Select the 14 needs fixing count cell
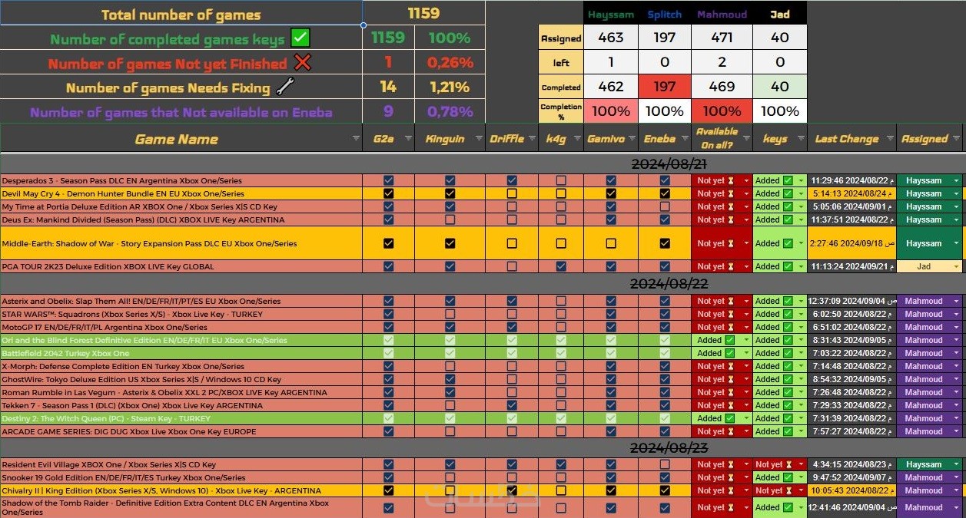This screenshot has height=518, width=966. [x=388, y=87]
